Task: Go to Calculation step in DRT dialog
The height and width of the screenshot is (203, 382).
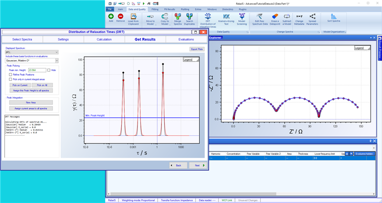Action: (104, 40)
